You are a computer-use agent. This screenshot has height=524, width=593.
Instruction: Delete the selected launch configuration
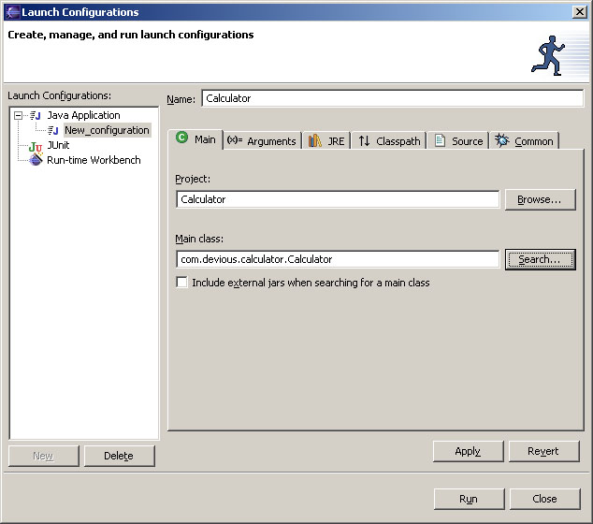[x=119, y=456]
